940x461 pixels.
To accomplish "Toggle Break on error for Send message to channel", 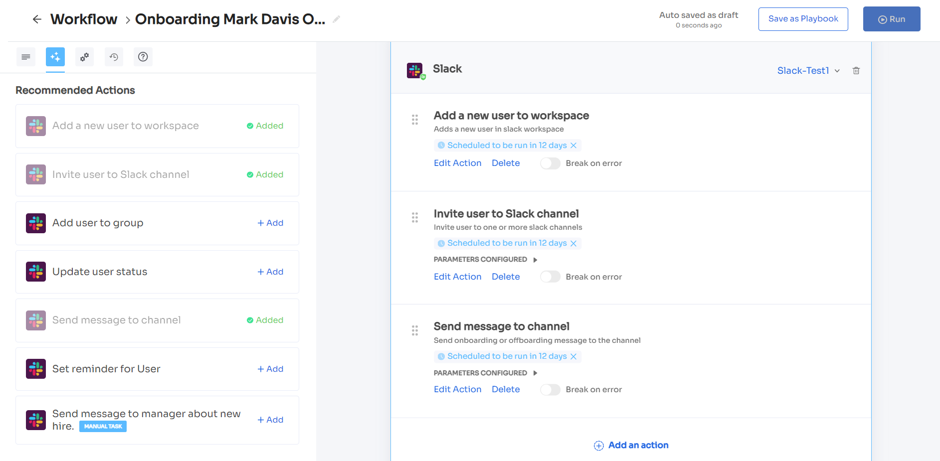I will pos(551,390).
